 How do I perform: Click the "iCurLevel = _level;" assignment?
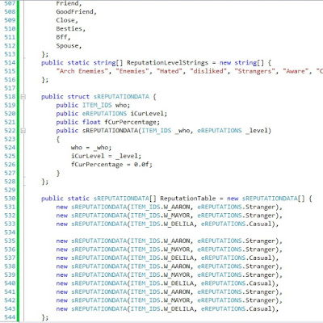pos(106,156)
